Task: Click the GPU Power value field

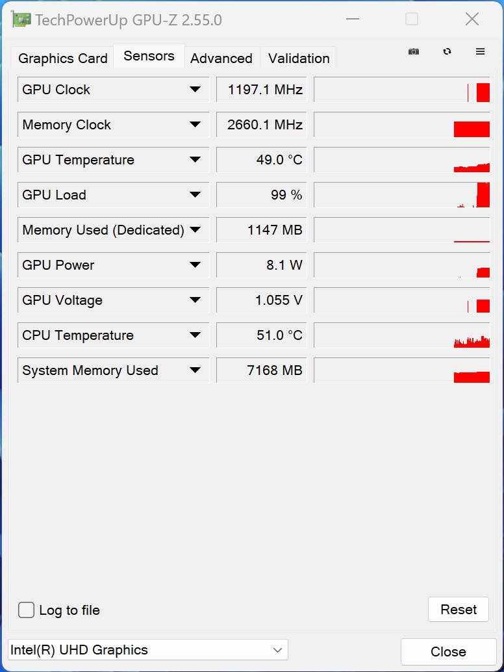Action: [x=261, y=265]
